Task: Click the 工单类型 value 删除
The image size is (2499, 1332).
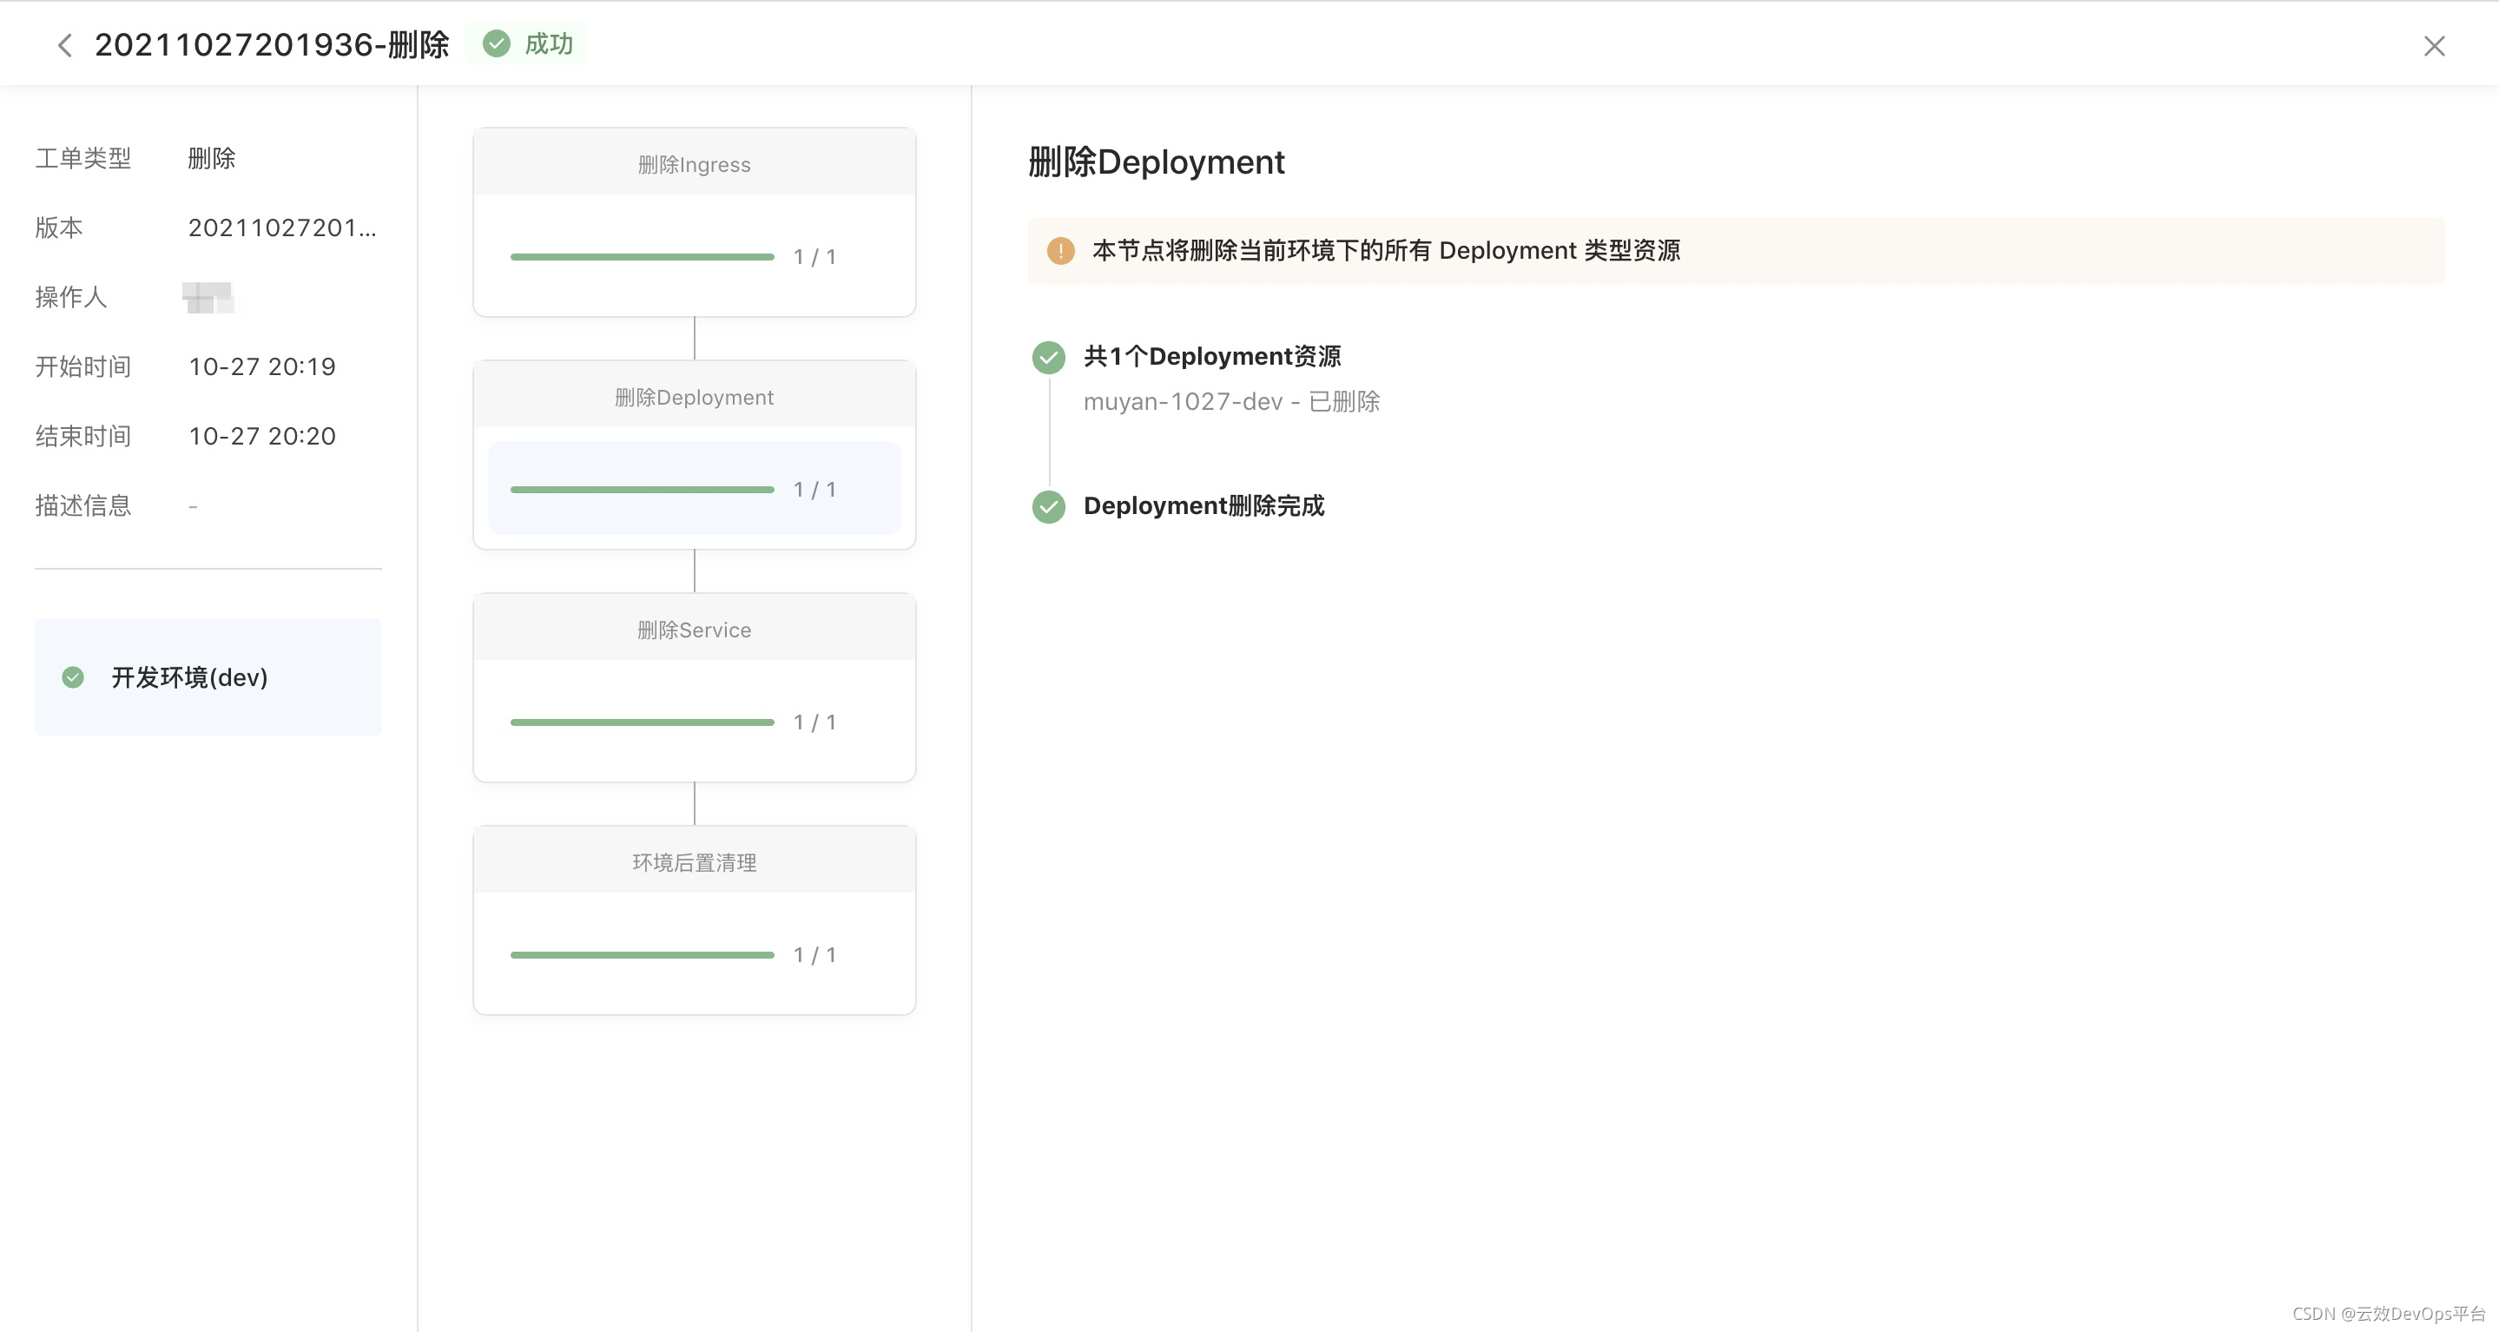Action: pos(212,158)
